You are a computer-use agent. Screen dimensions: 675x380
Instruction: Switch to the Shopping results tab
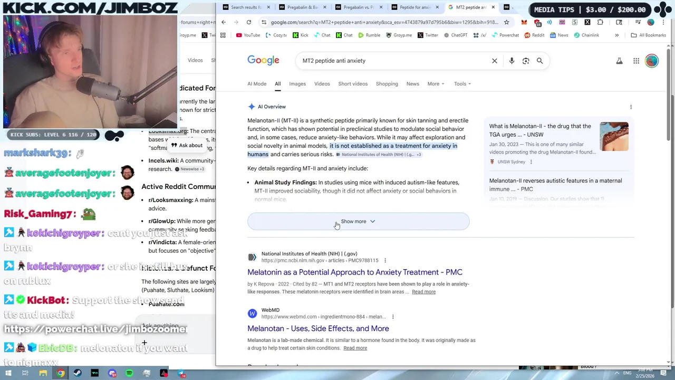(x=387, y=84)
